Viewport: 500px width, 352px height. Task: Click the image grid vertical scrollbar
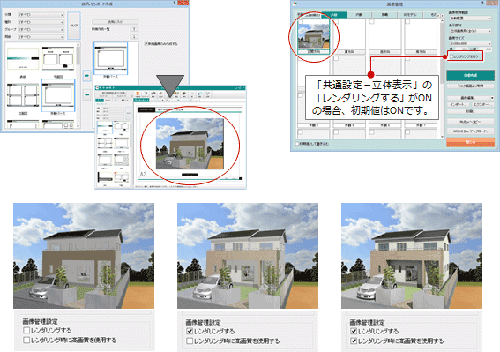(442, 79)
